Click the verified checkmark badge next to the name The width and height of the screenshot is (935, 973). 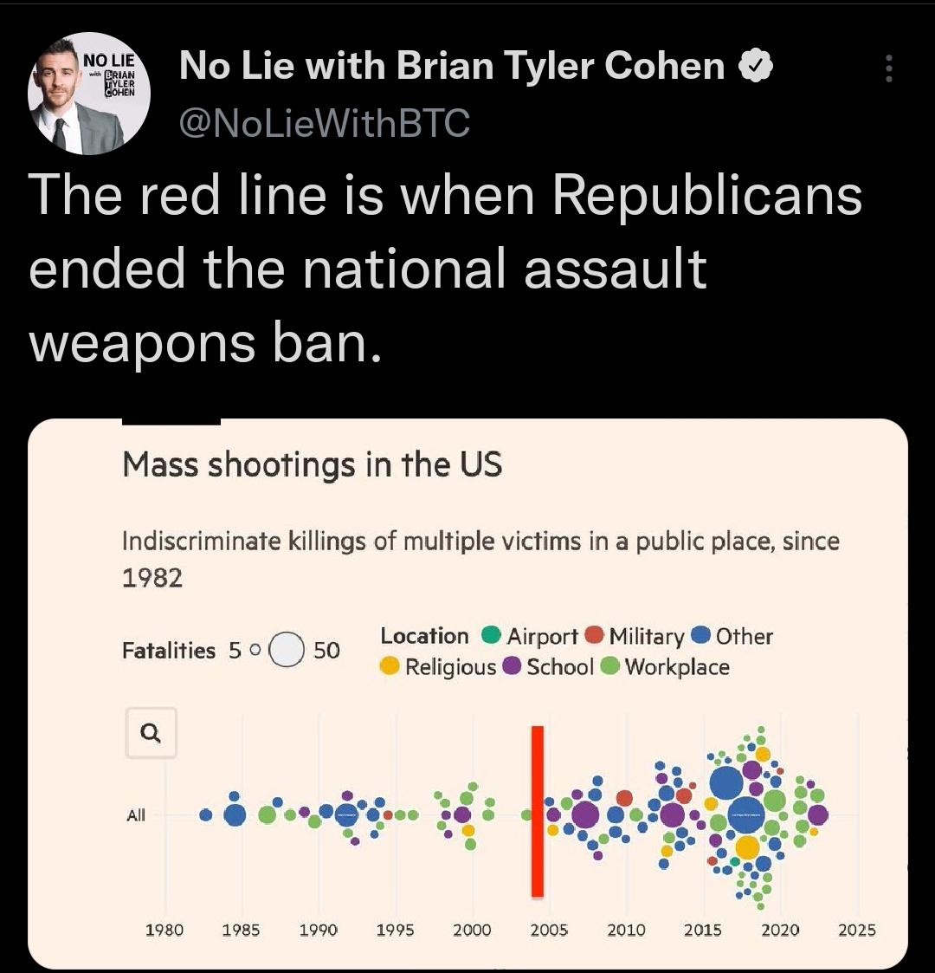(755, 64)
